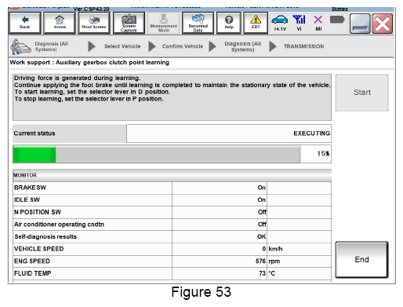Open Recorded Data toolbar icon
Screen dimensions: 403x307
pyautogui.click(x=198, y=23)
